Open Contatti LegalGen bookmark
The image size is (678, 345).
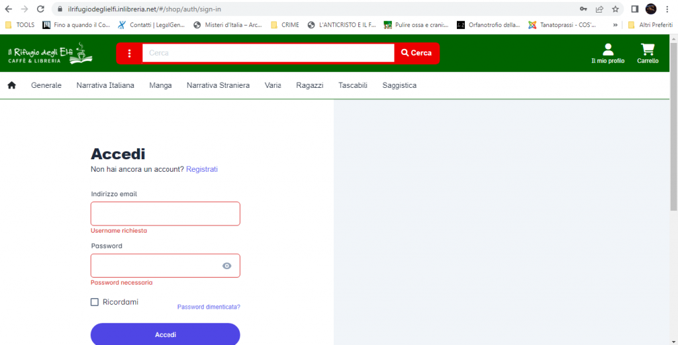click(152, 25)
